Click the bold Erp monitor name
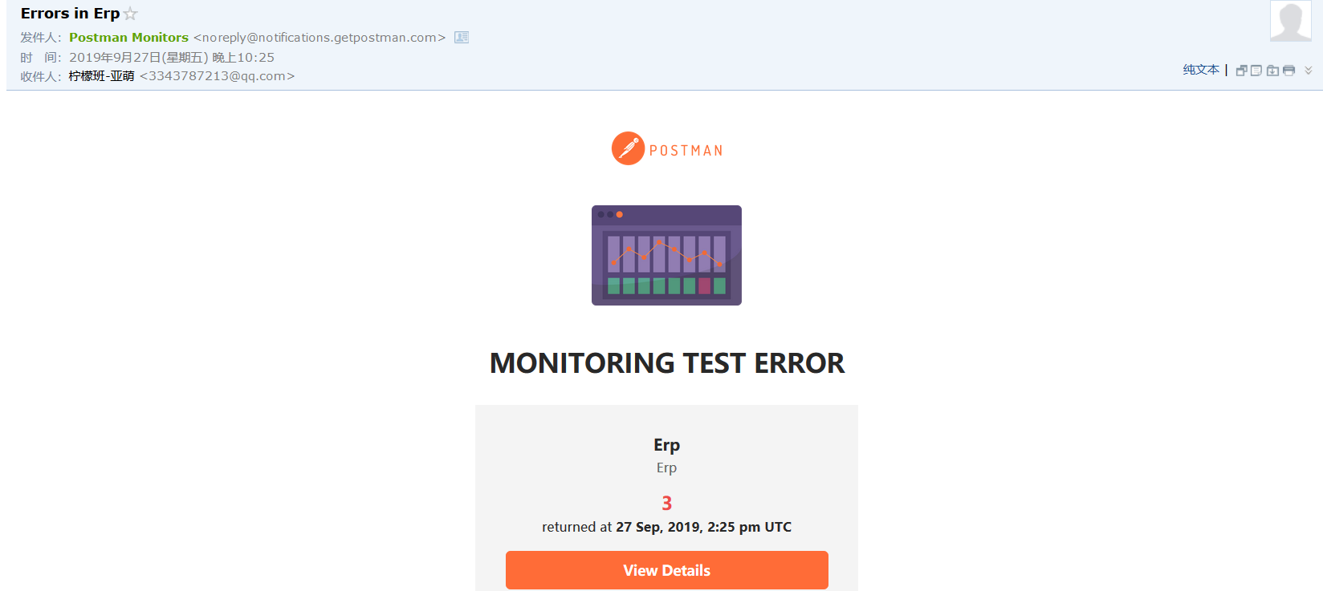Image resolution: width=1323 pixels, height=591 pixels. (x=666, y=445)
